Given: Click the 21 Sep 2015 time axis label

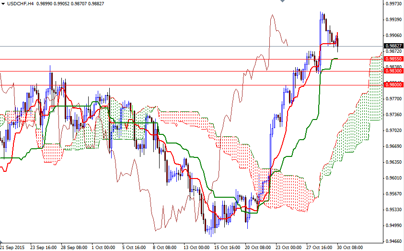Looking at the screenshot, I should tap(12, 247).
